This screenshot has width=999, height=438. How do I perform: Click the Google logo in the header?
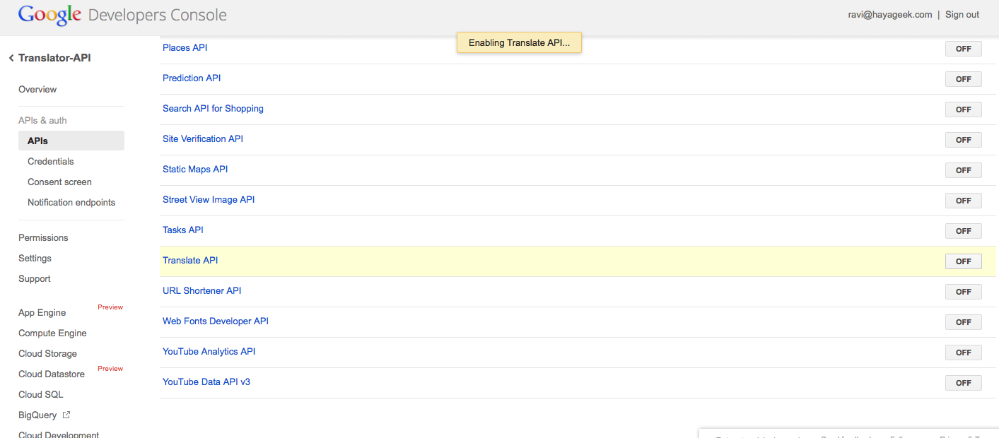[49, 14]
